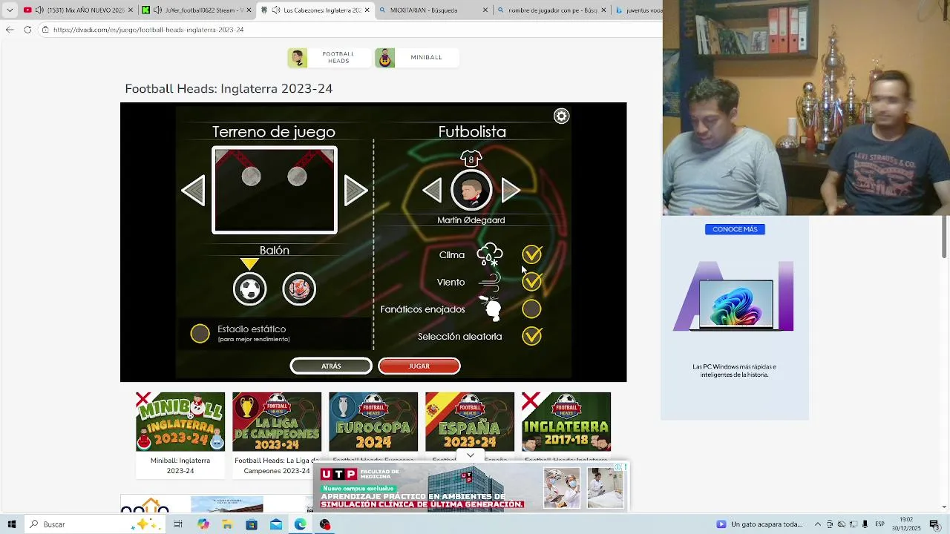Switch to the nombre de jugador con pe tab
Viewport: 950px width, 534px height.
(x=552, y=10)
